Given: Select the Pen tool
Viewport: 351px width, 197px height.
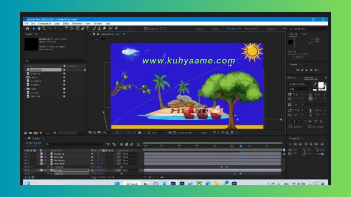Looking at the screenshot, I should pos(83,28).
